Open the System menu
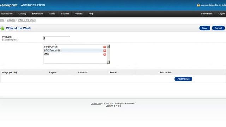Image resolution: width=226 pixels, height=127 pixels. [65, 14]
